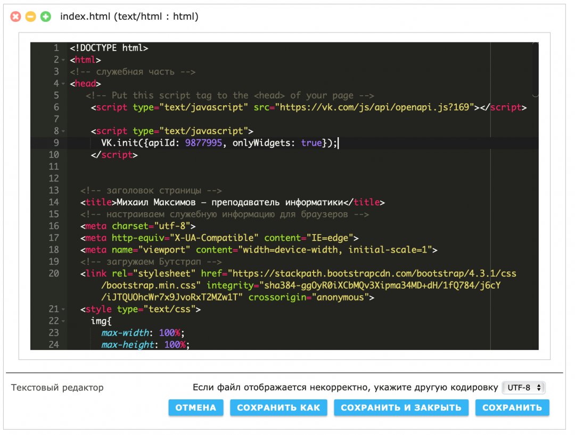Click the meta charset utf-8 line
This screenshot has height=435, width=575.
tap(138, 226)
